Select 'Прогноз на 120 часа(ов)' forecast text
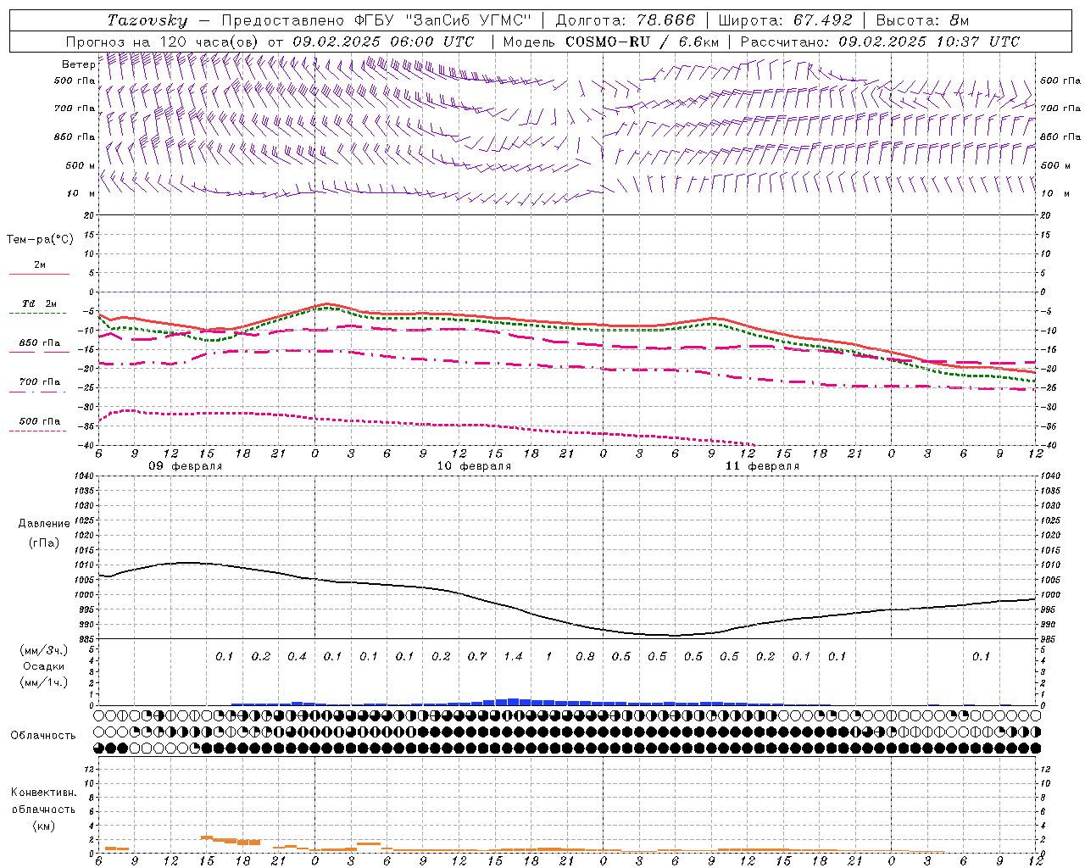Viewport: 1085px width, 868px height. [163, 42]
